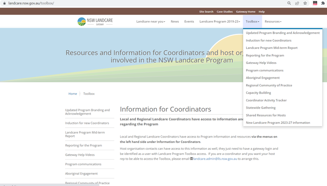Click the NSW Landcare Gateway logo

[95, 21]
